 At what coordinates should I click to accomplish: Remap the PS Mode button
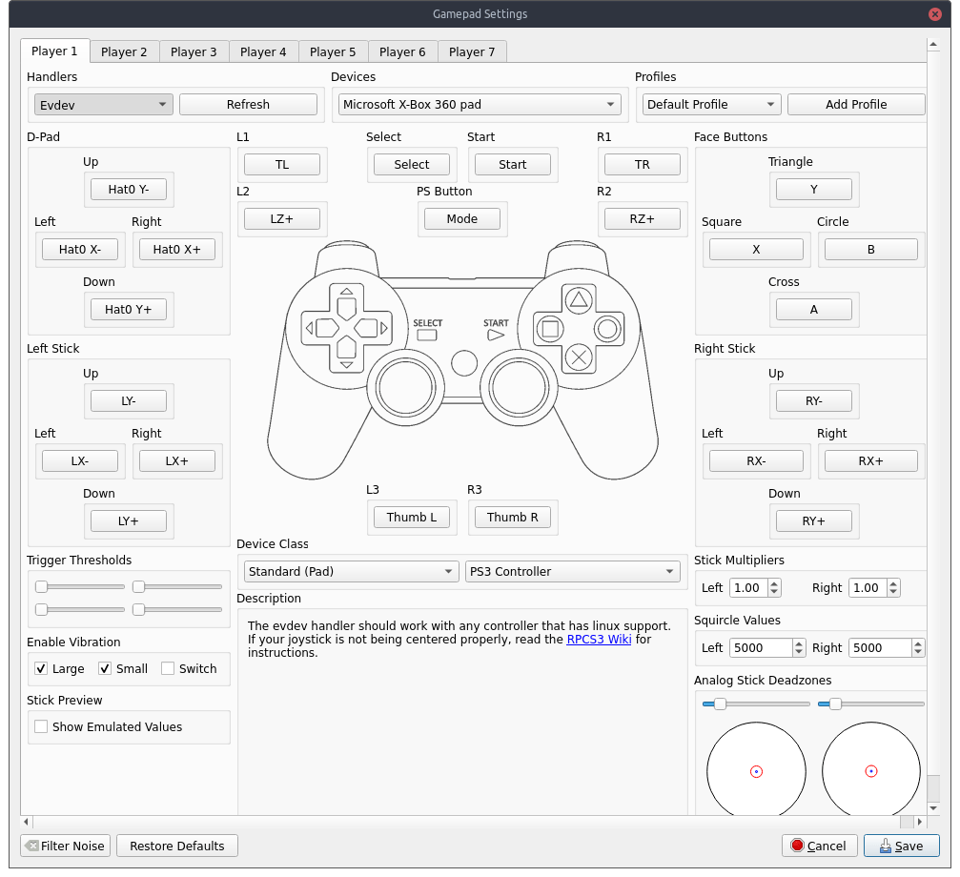pyautogui.click(x=462, y=218)
